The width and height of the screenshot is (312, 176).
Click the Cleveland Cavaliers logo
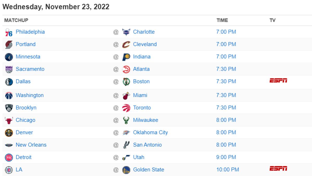coord(126,45)
